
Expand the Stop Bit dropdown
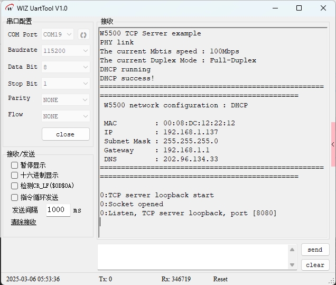66,84
